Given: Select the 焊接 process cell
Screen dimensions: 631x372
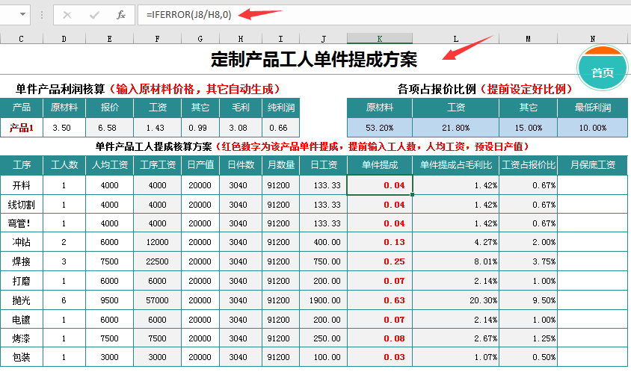Looking at the screenshot, I should 22,261.
